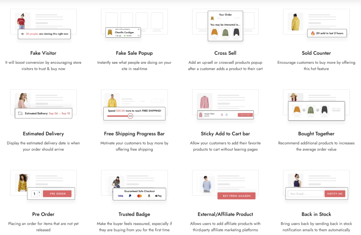Click the Amazon logo in Safe Checkout

tap(149, 196)
